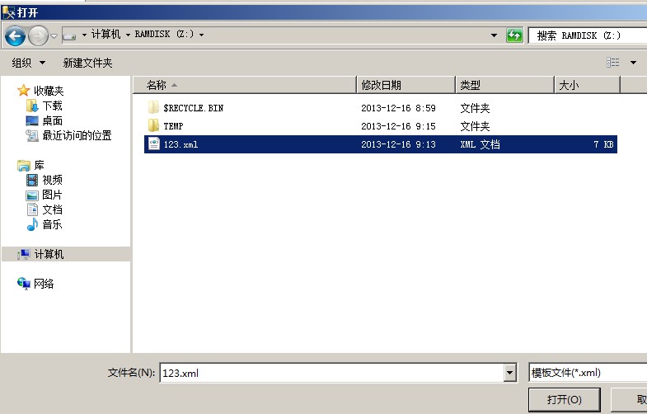Image resolution: width=647 pixels, height=414 pixels.
Task: Open 下载 in favorites
Action: (x=53, y=106)
